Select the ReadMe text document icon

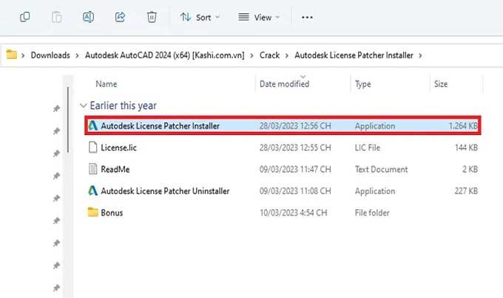coord(92,169)
